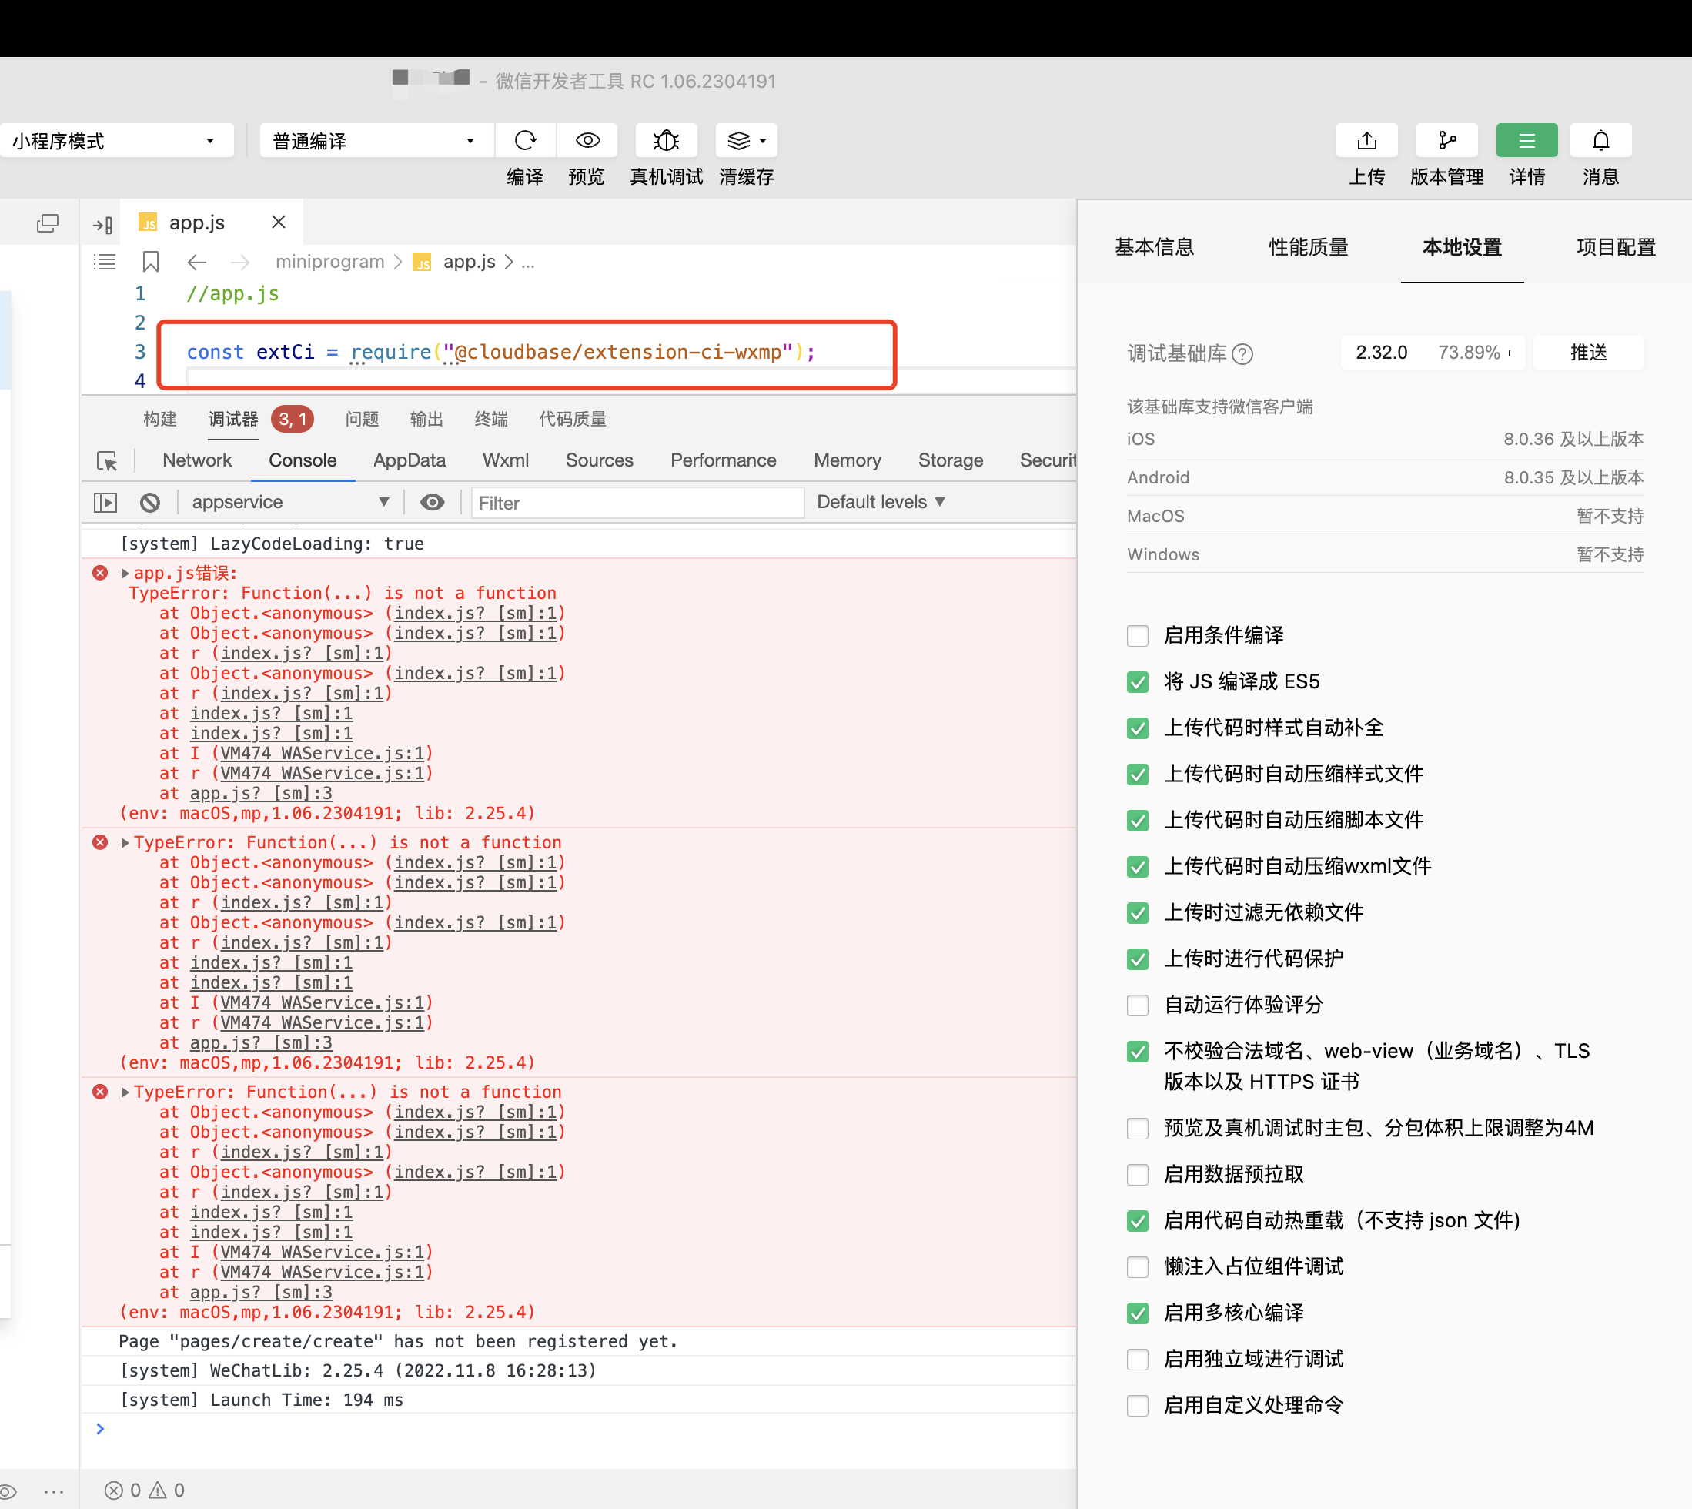Open the 小程序模式 dropdown

click(115, 141)
